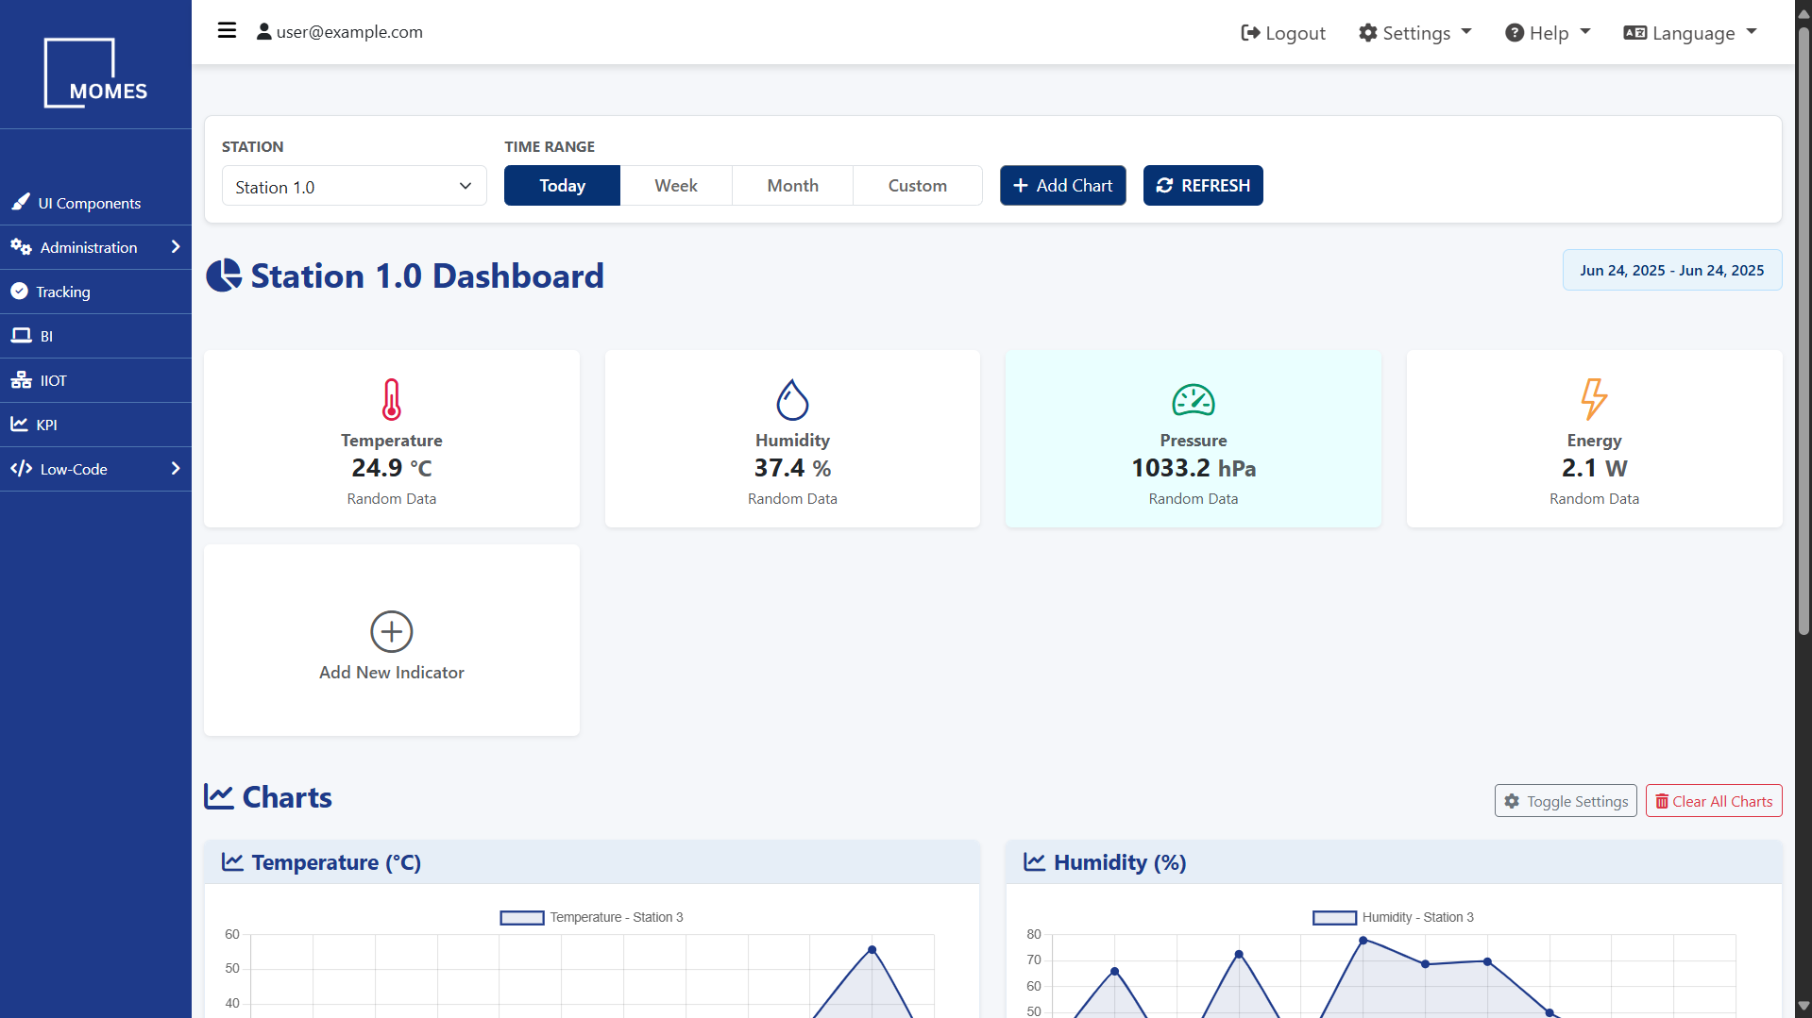Click the BI laptop icon
This screenshot has height=1018, width=1812.
pyautogui.click(x=21, y=335)
